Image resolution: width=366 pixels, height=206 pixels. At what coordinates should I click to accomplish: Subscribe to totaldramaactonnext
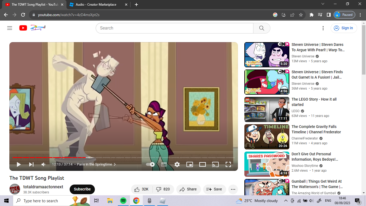click(x=82, y=189)
